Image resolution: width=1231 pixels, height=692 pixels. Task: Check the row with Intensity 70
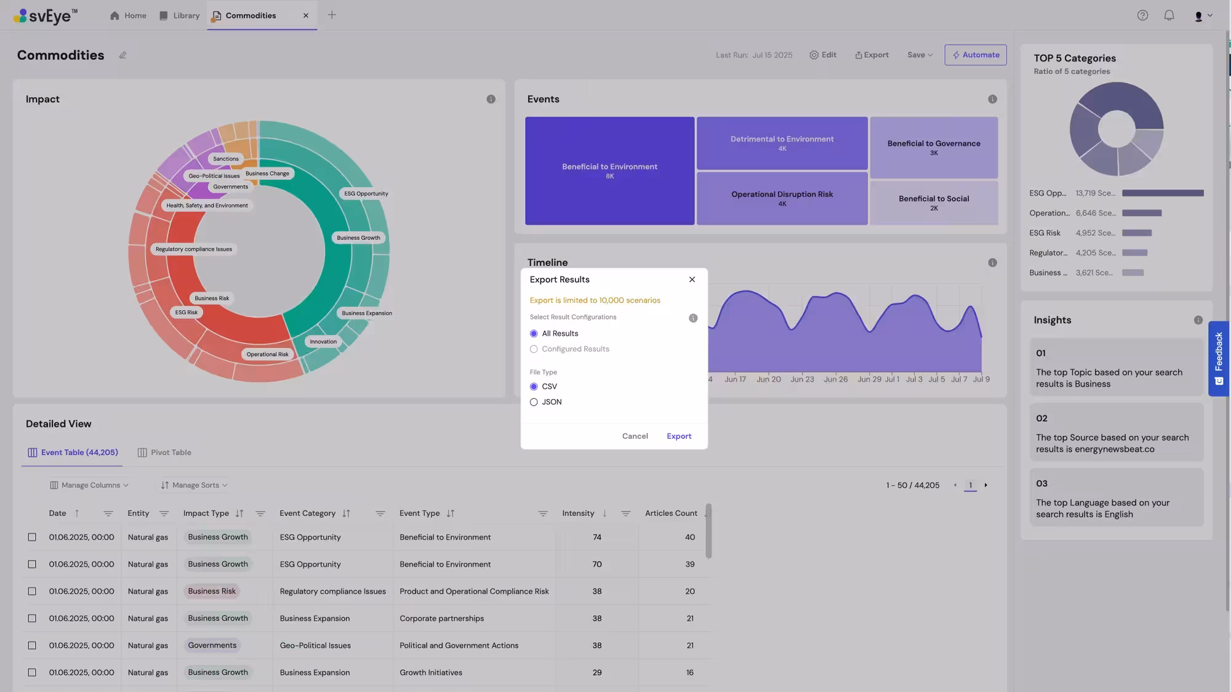(x=32, y=565)
